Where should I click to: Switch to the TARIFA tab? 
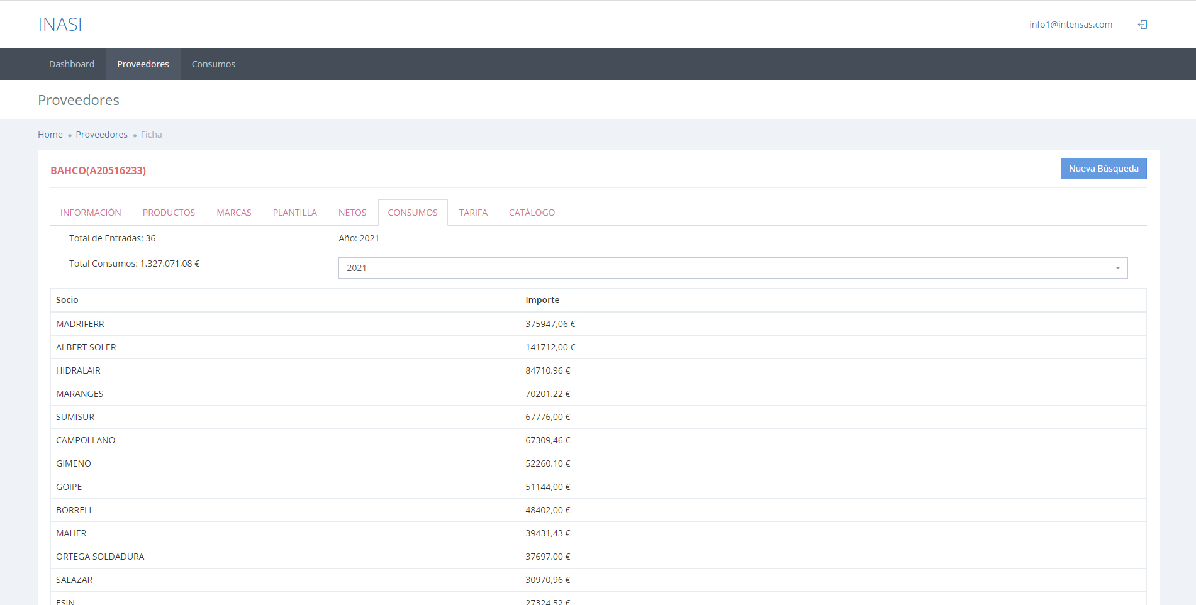tap(473, 213)
